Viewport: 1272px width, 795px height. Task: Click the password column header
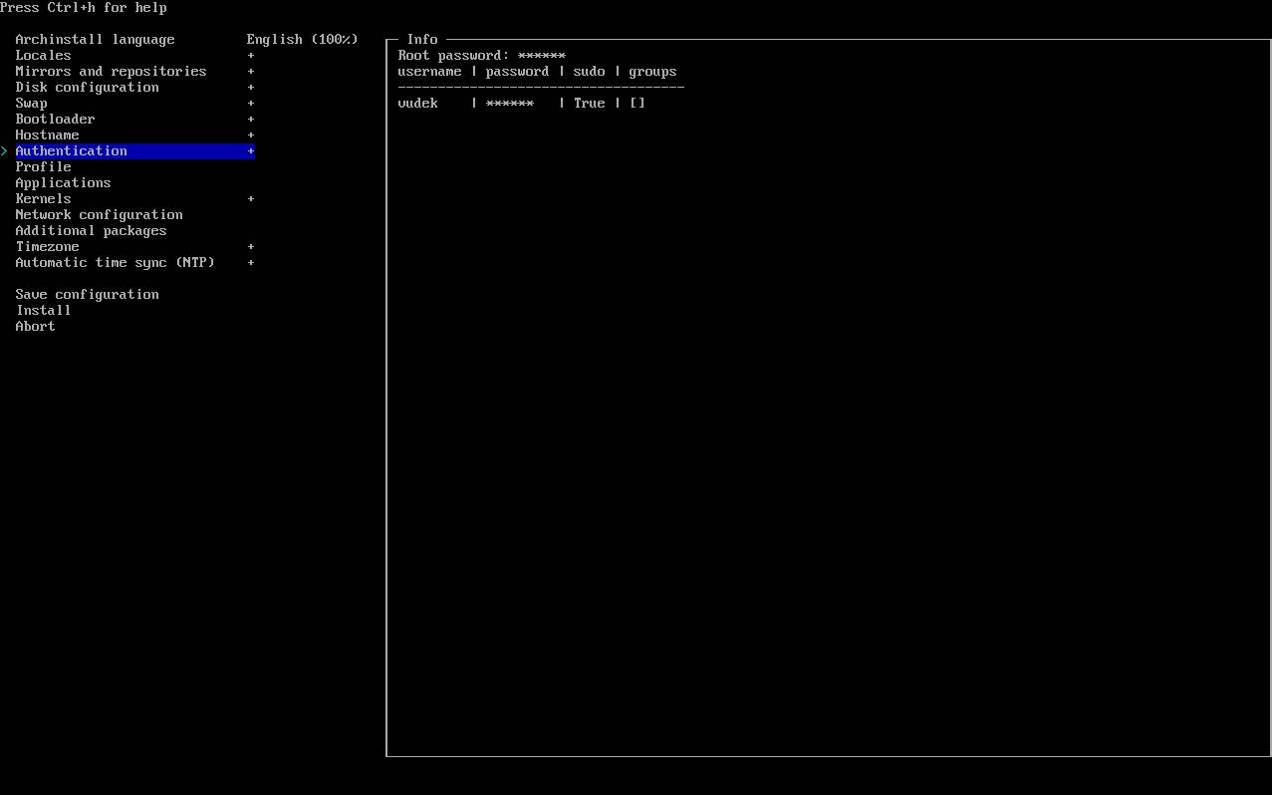[x=518, y=72]
